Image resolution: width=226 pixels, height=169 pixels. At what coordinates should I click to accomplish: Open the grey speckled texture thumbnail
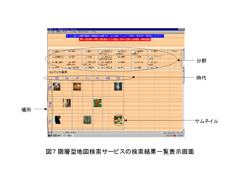88,120
